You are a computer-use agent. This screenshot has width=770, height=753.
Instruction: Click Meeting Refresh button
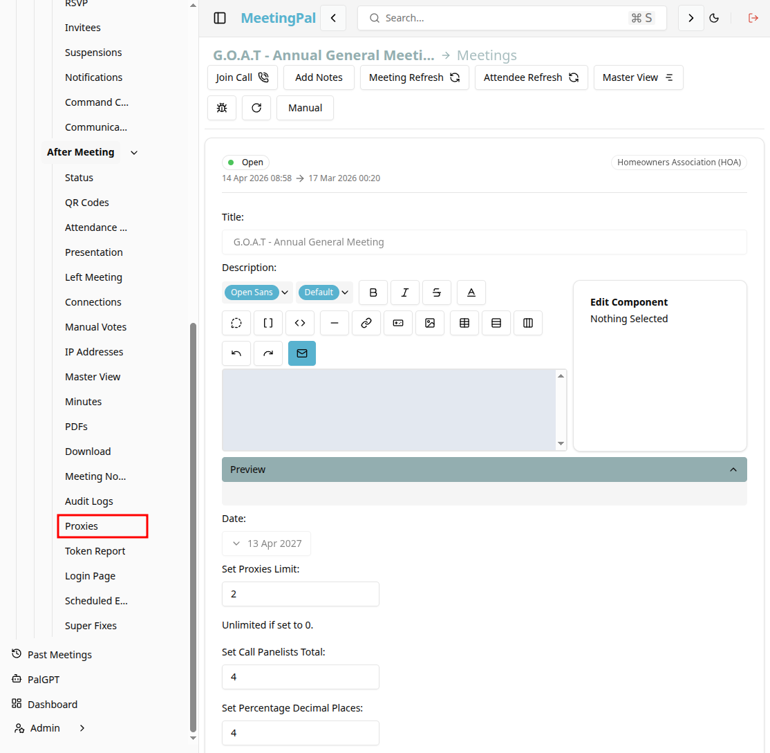coord(415,77)
